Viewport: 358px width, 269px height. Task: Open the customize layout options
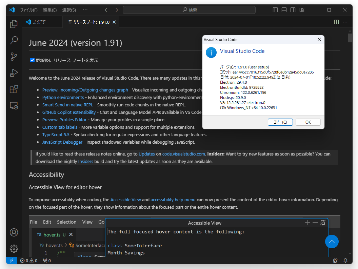pos(302,10)
